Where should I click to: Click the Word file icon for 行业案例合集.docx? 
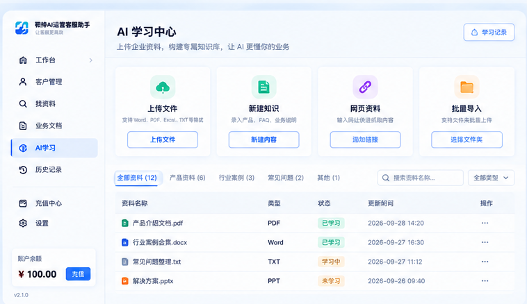[x=125, y=242]
